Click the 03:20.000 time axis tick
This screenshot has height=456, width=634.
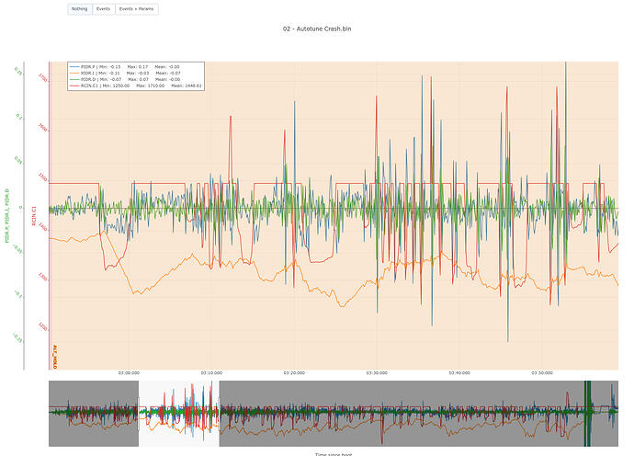(294, 373)
